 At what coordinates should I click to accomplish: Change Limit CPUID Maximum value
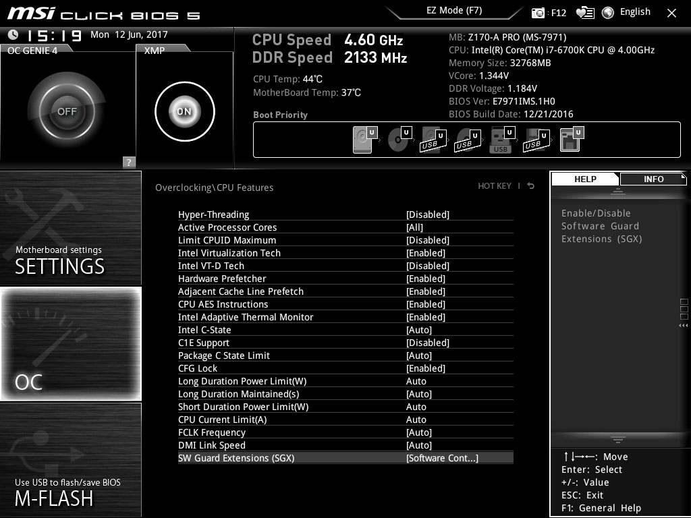[427, 240]
